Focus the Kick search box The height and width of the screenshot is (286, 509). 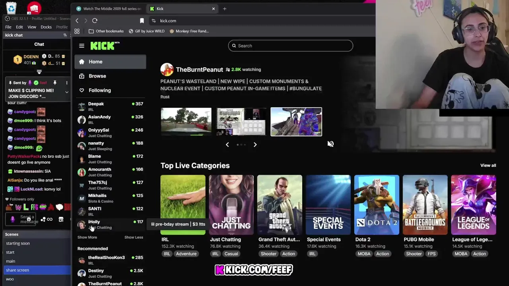coord(290,46)
